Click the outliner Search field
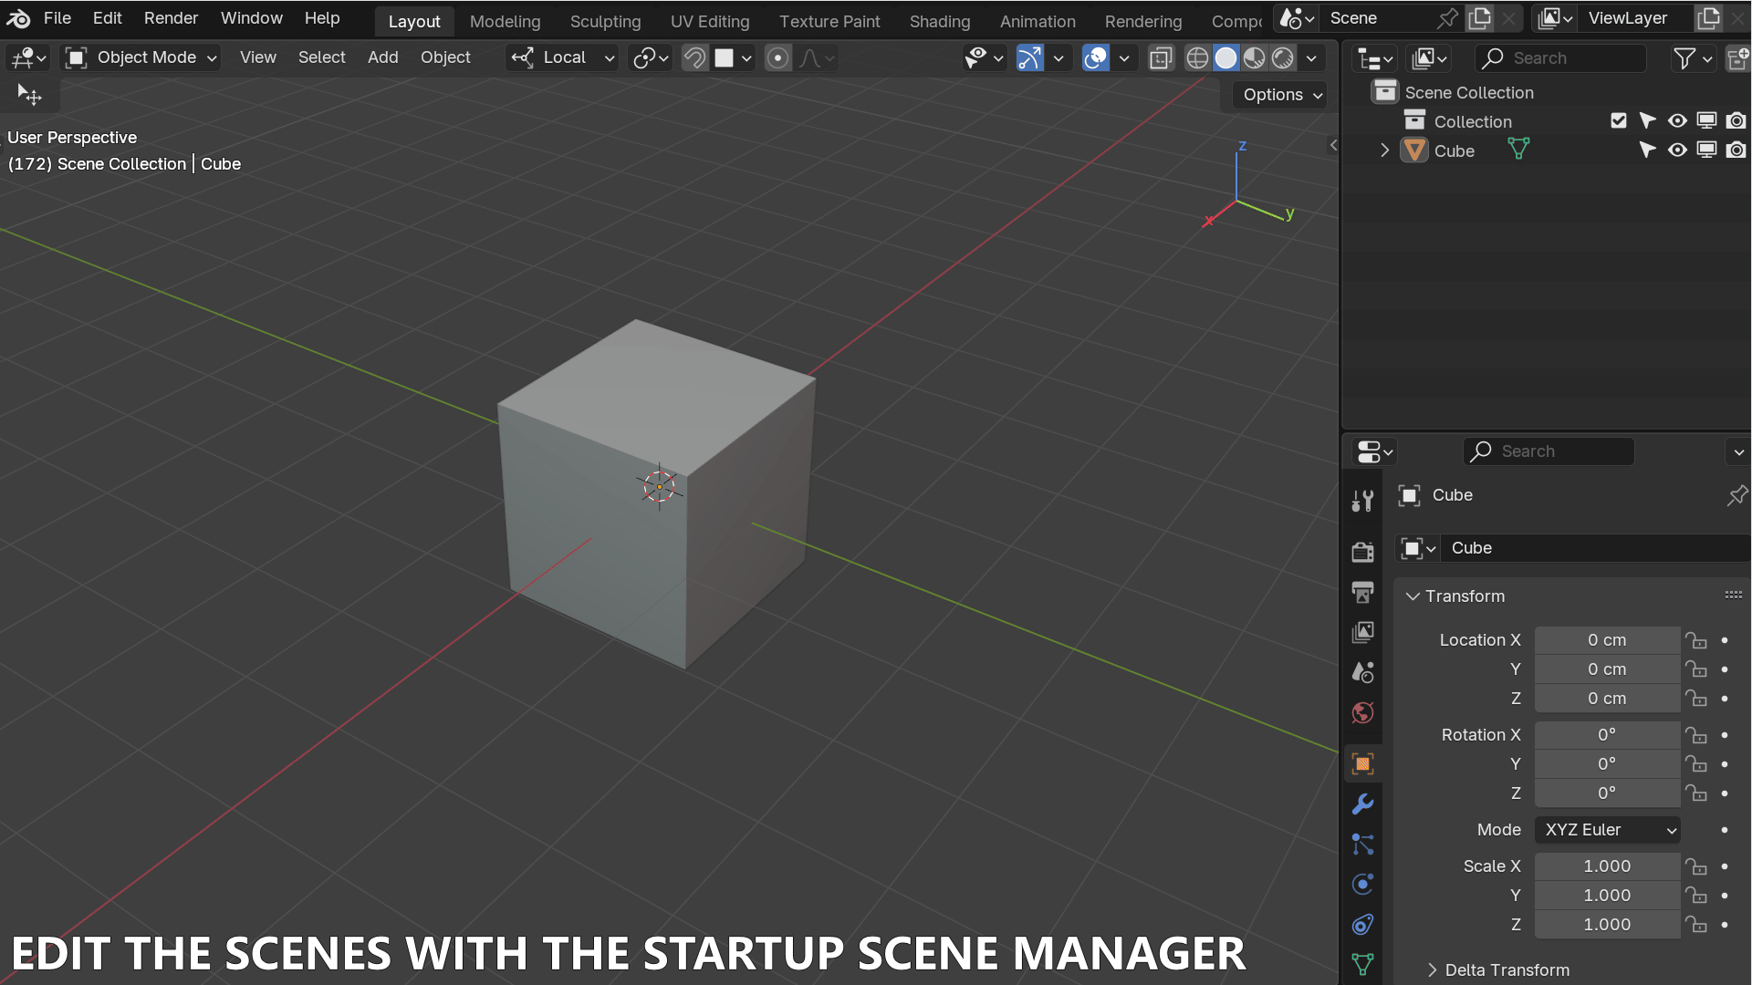Image resolution: width=1752 pixels, height=985 pixels. pos(1560,57)
